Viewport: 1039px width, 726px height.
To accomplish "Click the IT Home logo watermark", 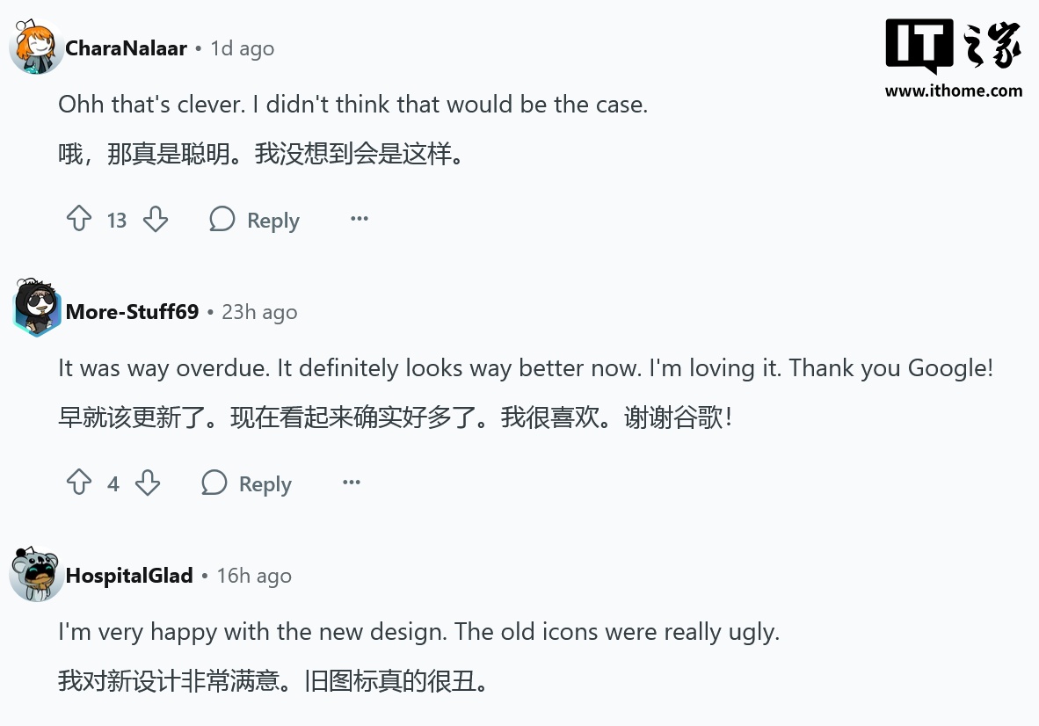I will click(x=953, y=46).
